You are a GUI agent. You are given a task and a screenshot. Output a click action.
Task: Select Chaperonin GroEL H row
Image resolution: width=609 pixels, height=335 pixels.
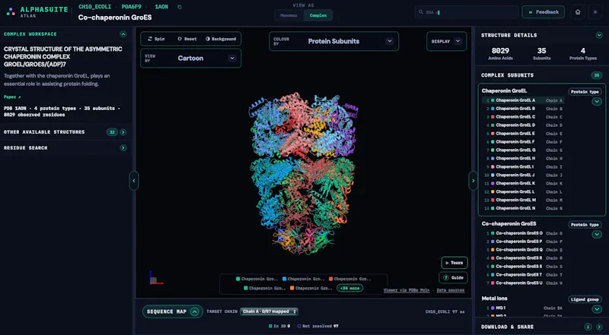(x=523, y=158)
